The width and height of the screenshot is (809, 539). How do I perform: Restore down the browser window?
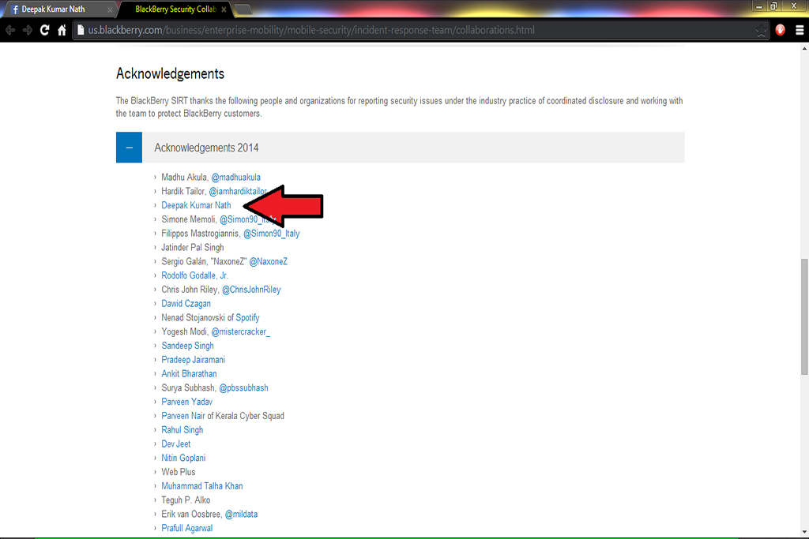tap(773, 6)
